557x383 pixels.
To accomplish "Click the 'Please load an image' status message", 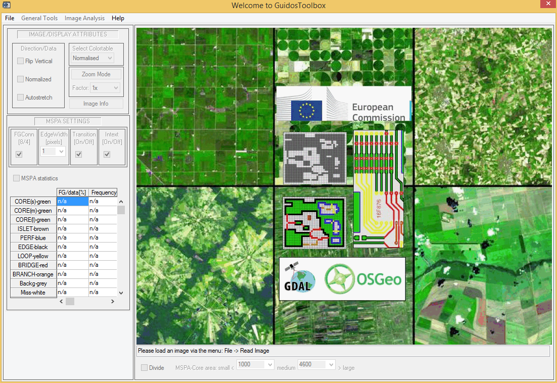I will (204, 351).
